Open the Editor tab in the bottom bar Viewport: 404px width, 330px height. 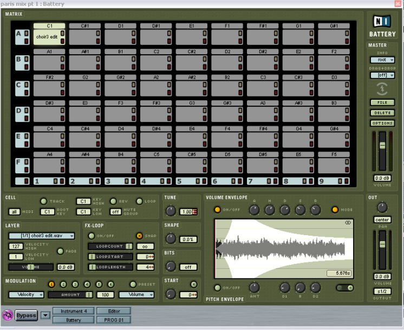click(114, 311)
